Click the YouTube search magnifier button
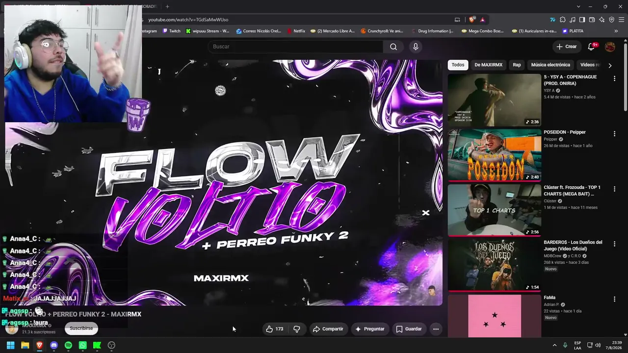 point(393,47)
